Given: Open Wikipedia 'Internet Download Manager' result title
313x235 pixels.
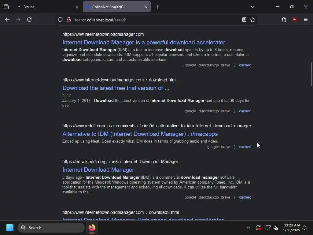Looking at the screenshot, I should pyautogui.click(x=98, y=170).
